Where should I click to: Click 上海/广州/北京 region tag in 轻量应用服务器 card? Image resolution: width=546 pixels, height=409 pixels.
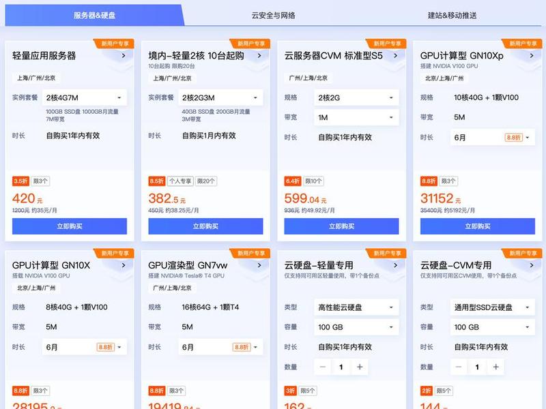36,78
